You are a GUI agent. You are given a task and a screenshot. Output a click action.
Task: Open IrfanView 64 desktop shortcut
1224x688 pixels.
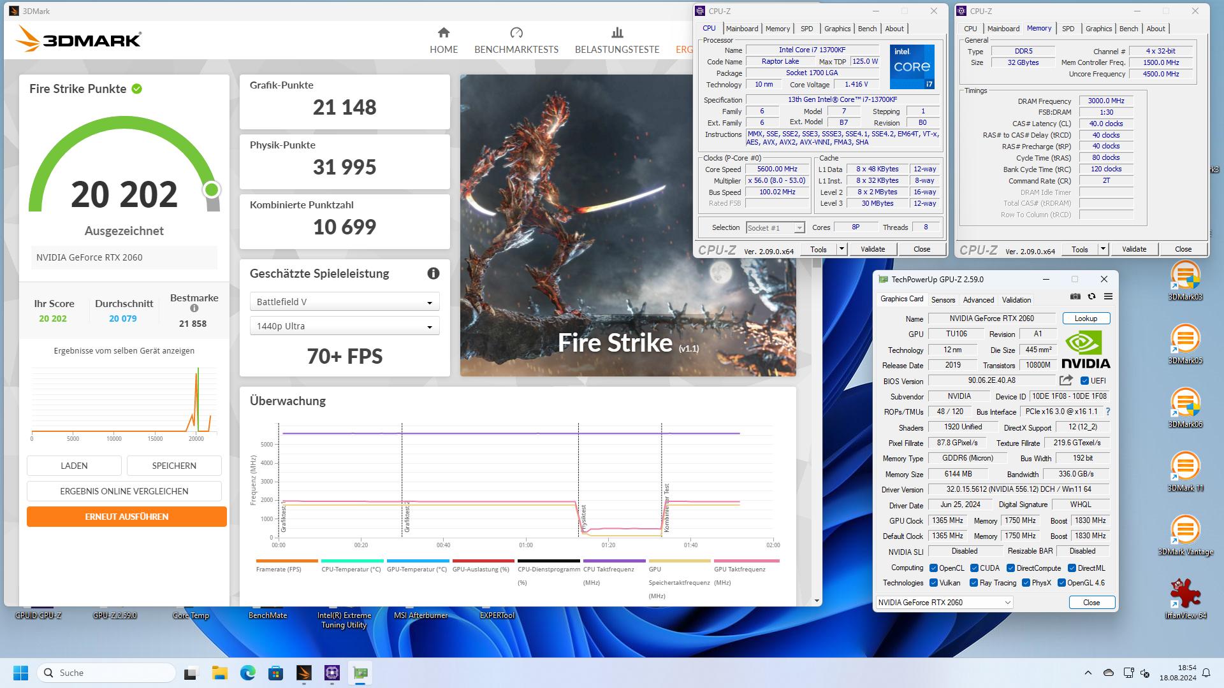1185,599
